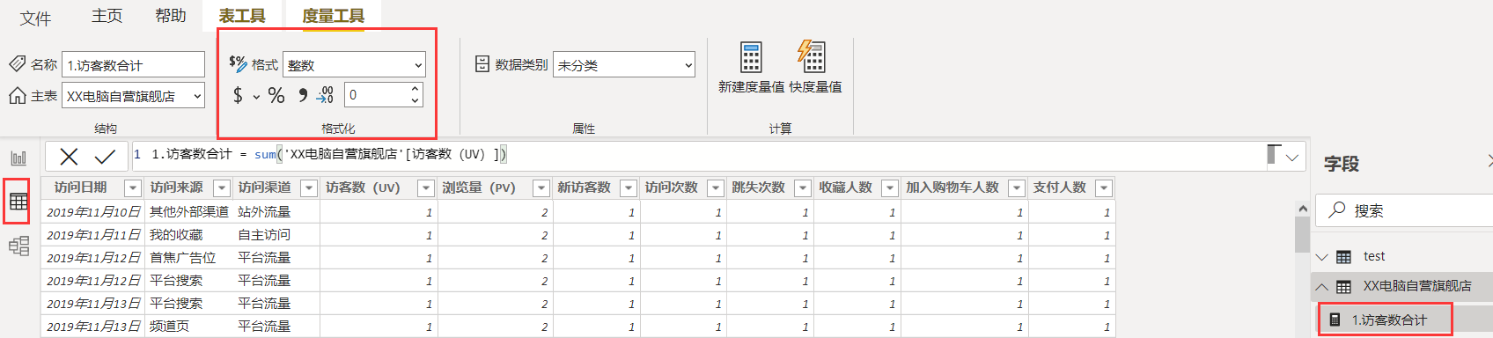Open the 数据类别 dropdown

coord(623,65)
